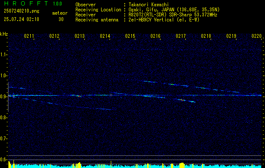
Task: Click the 0216 time marker
Action: click(155, 36)
